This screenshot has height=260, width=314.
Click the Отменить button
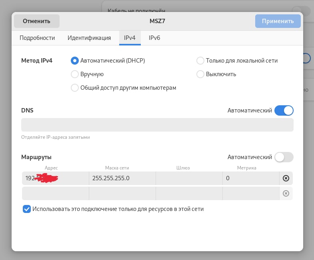(36, 21)
